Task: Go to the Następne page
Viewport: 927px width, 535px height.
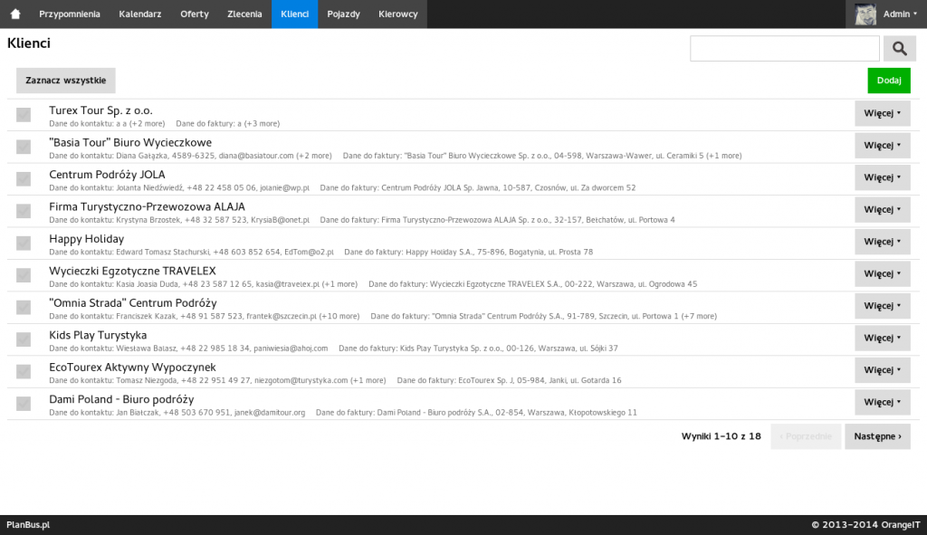Action: tap(877, 436)
